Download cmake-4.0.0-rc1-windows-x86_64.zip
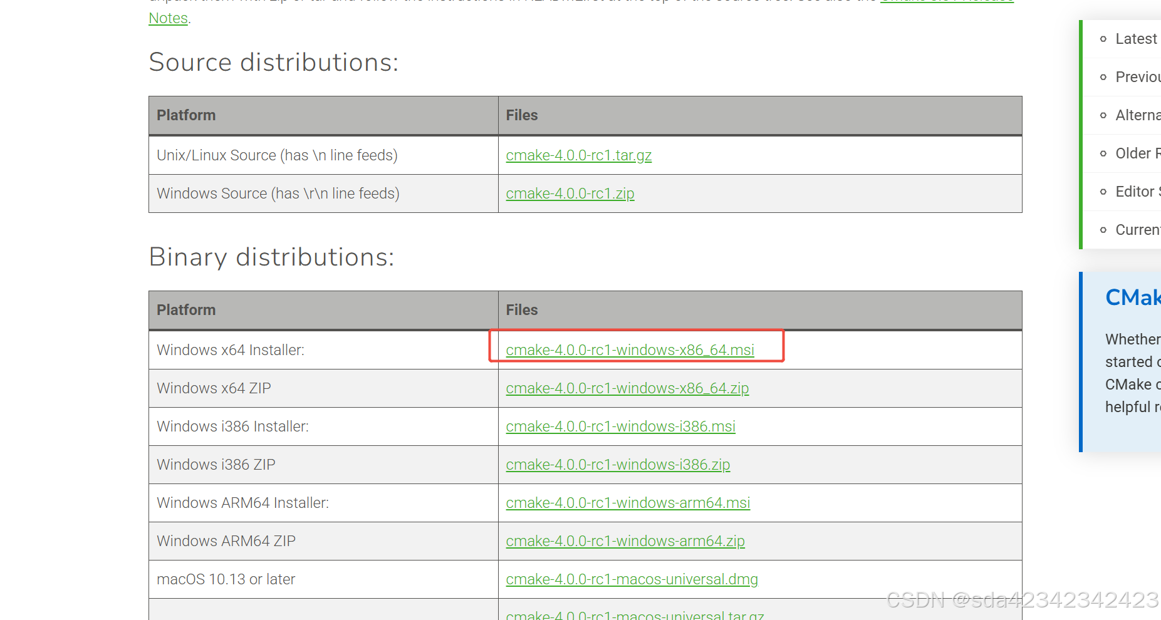 pos(627,388)
